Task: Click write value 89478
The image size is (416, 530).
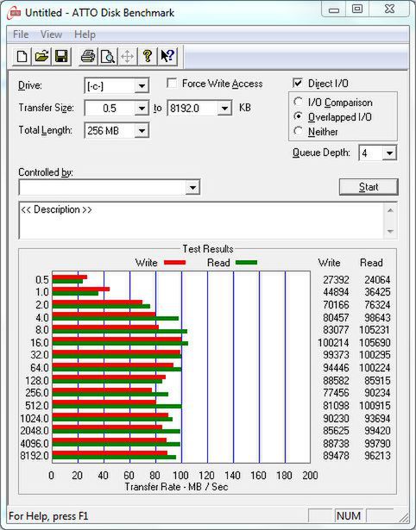Action: coord(336,456)
